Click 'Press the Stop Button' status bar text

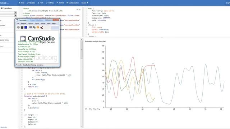click(29, 65)
